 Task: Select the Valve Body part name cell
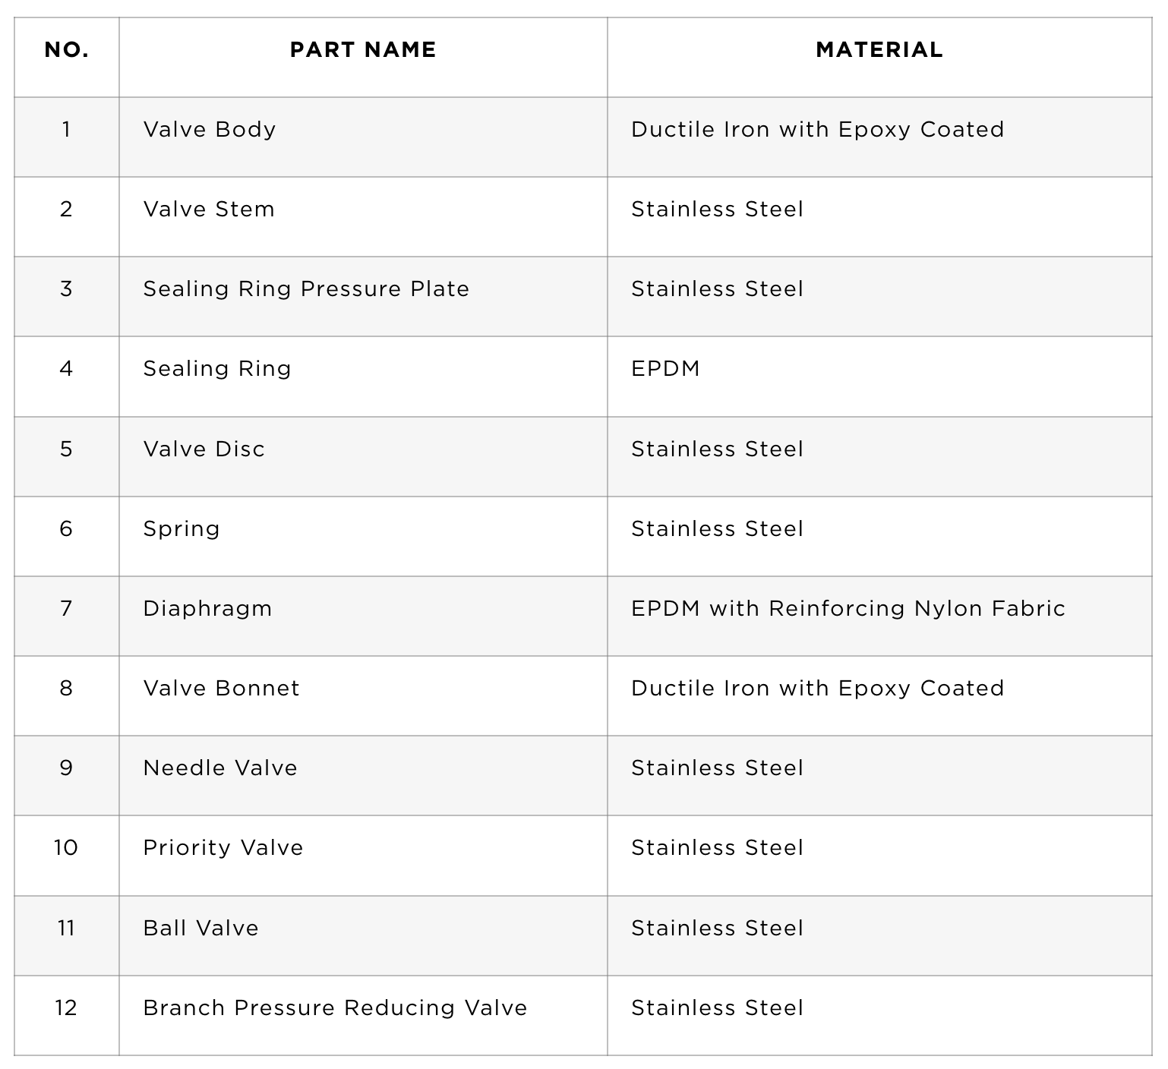[x=363, y=137]
